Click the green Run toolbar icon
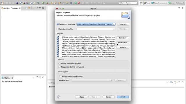The image size is (186, 104). 43,3
